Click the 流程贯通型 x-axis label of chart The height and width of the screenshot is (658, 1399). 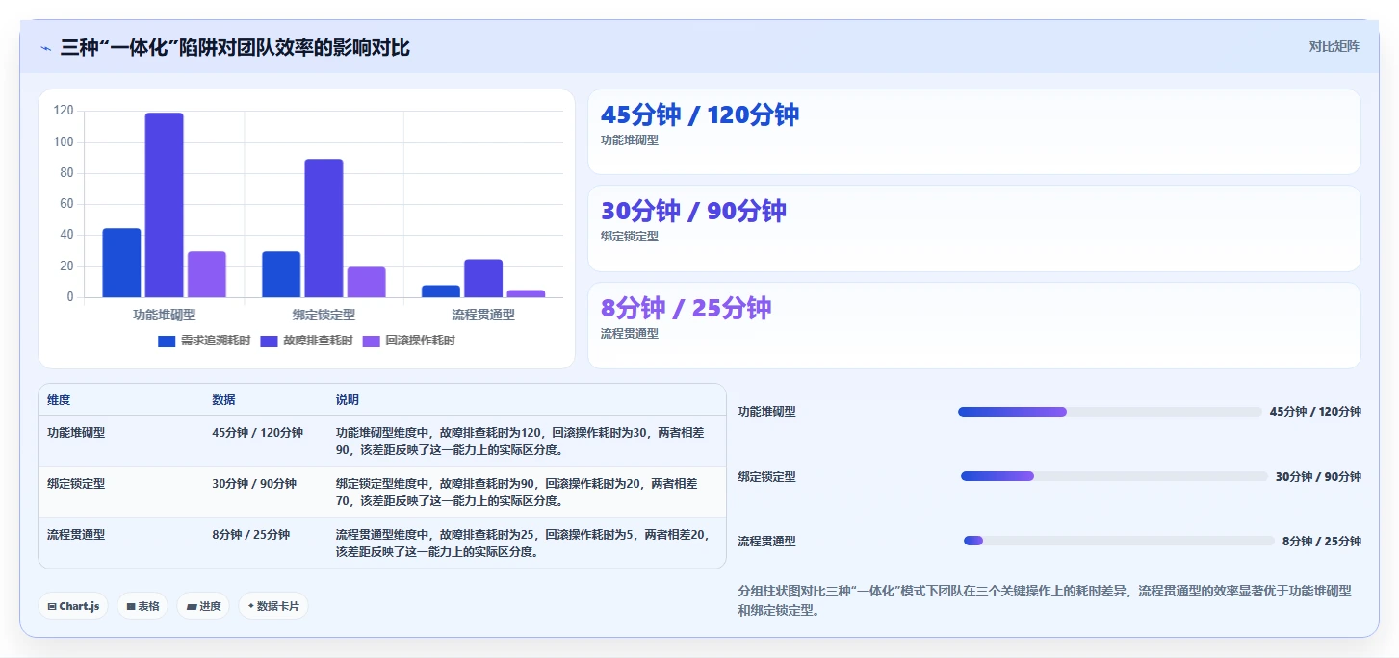pos(483,315)
